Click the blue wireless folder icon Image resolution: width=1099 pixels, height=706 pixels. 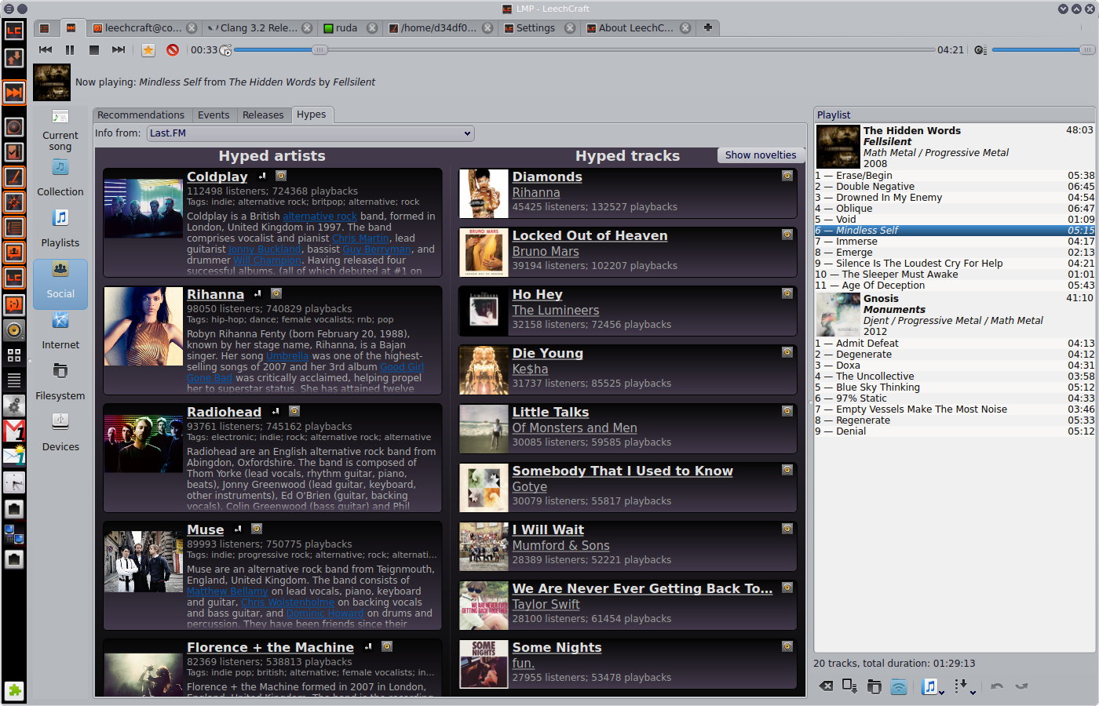point(899,686)
